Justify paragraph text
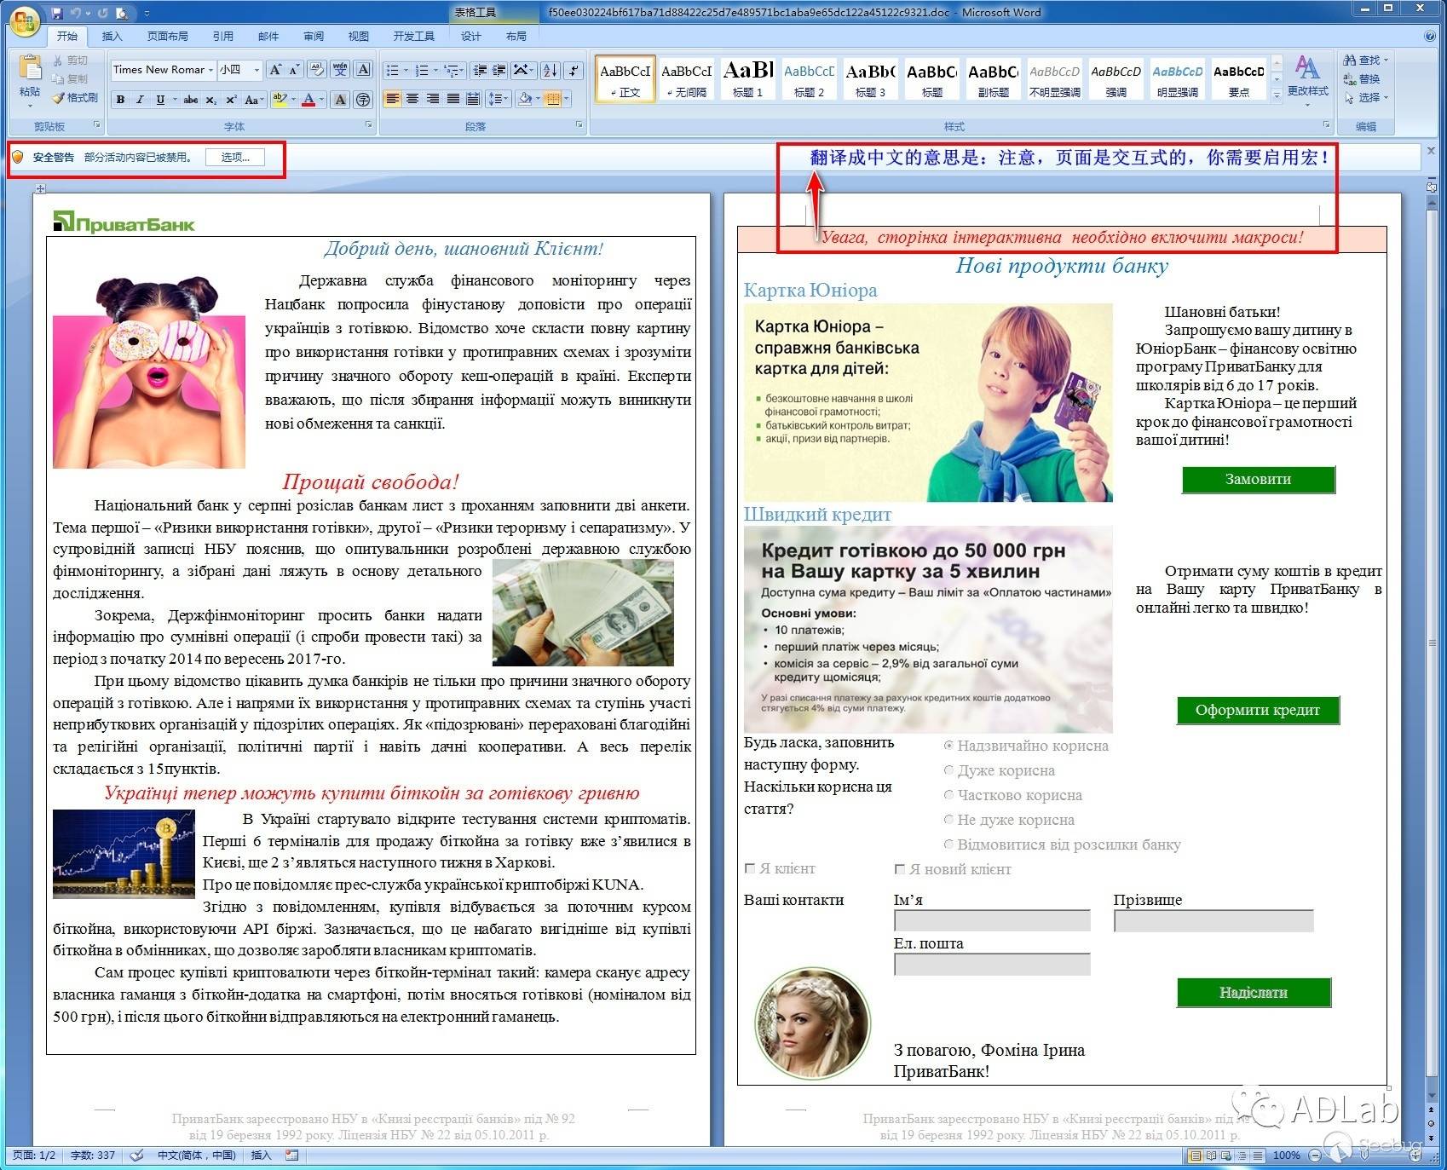This screenshot has width=1447, height=1170. point(453,100)
